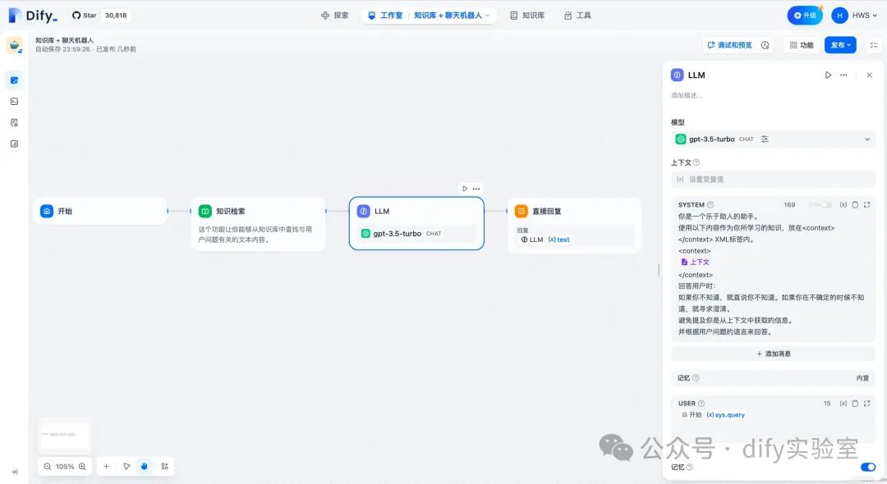Switch to the 工作室 tab
Image resolution: width=887 pixels, height=484 pixels.
(385, 16)
